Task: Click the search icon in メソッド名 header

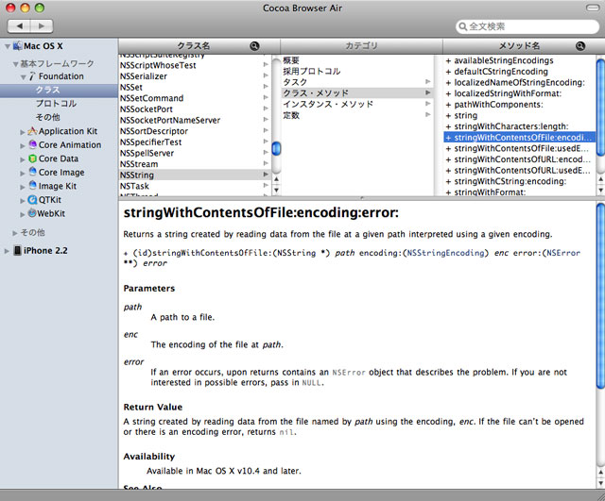Action: 579,46
